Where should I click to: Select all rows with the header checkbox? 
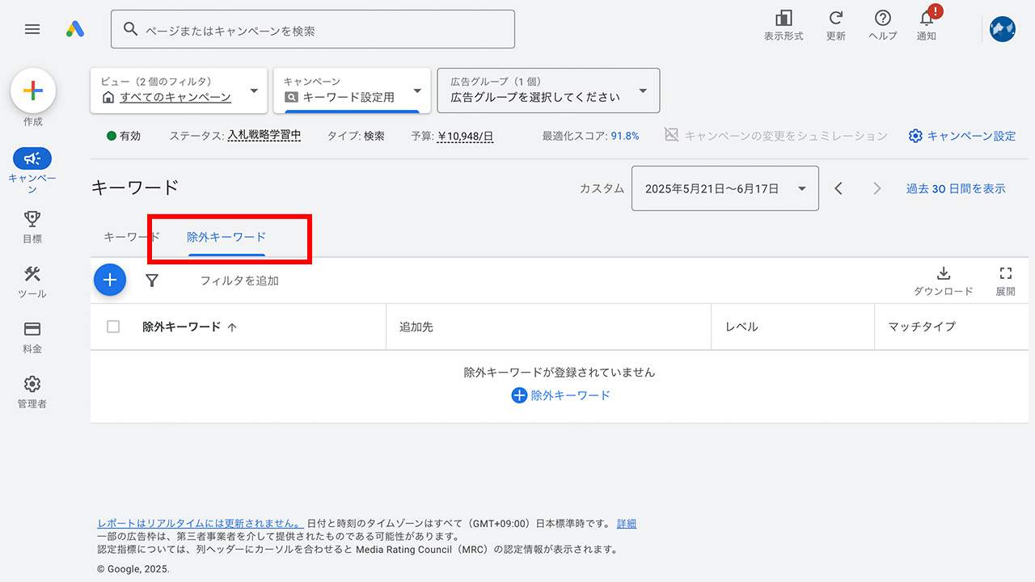(112, 327)
